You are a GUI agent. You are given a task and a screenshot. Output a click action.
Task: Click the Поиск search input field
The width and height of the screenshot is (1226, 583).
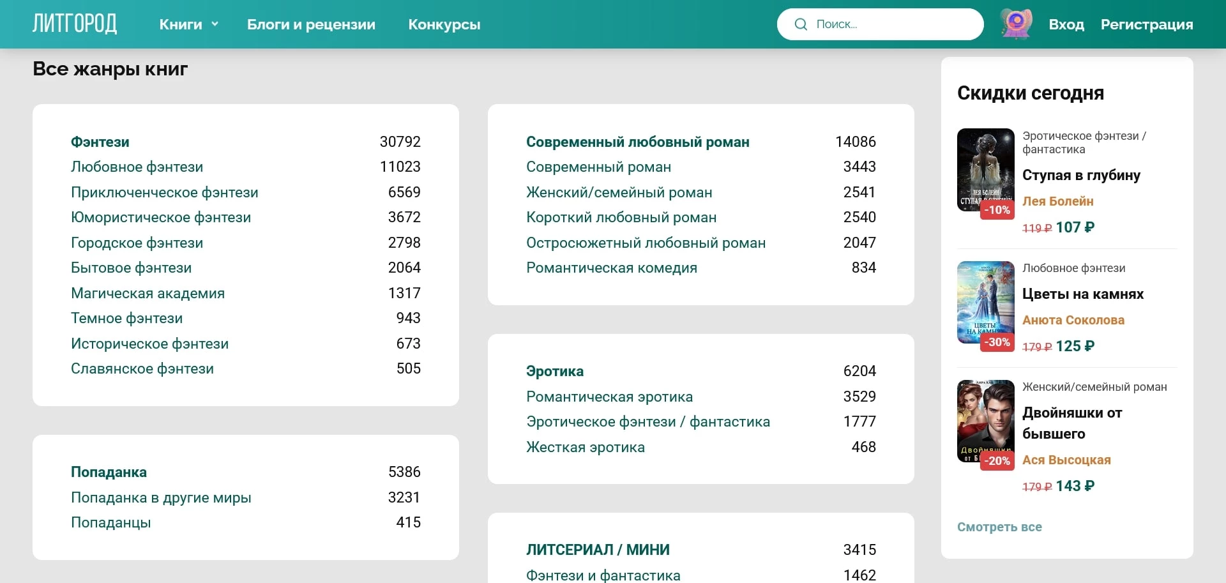click(894, 24)
